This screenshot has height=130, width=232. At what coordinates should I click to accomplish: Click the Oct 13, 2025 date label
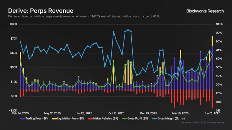[x=116, y=113]
